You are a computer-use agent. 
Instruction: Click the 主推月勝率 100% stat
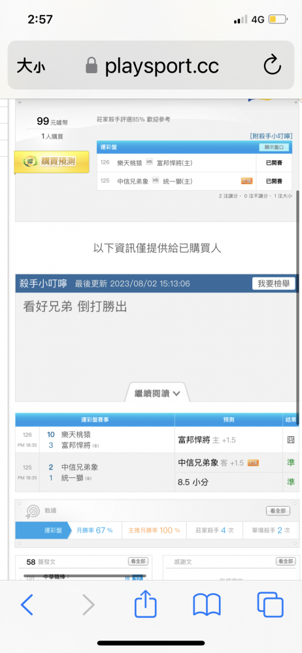click(x=154, y=530)
